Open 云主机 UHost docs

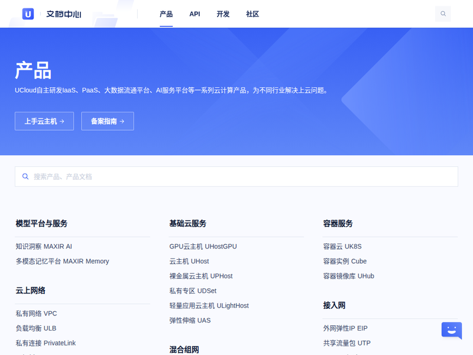[189, 261]
